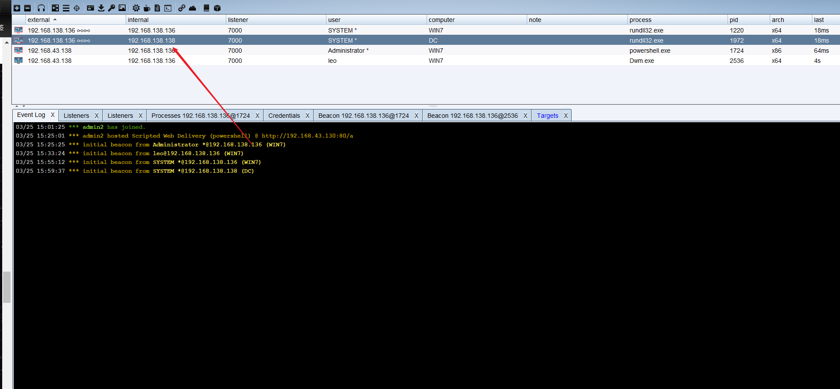This screenshot has width=840, height=389.
Task: Click the log line mentioning Scripted Web Delivery
Action: (185, 136)
